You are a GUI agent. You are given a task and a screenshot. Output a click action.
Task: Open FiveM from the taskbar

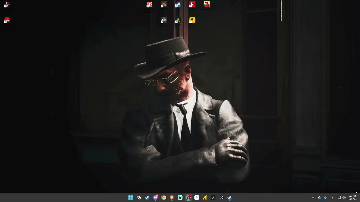(213, 198)
